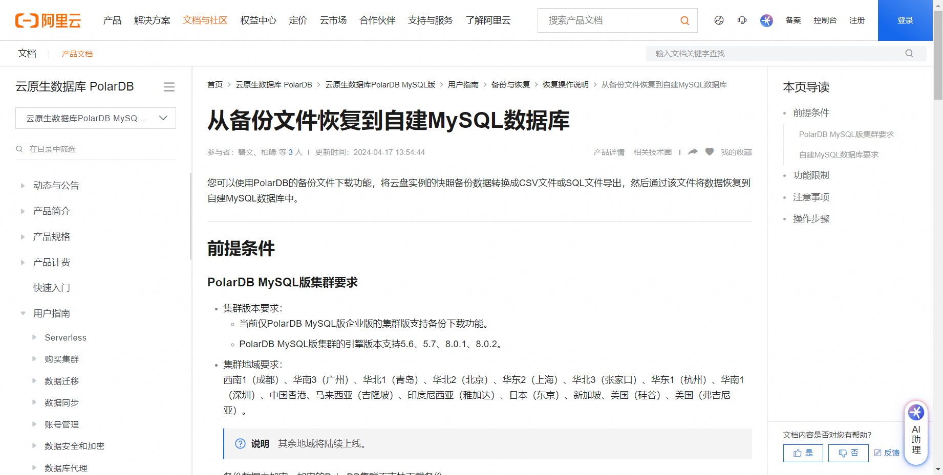This screenshot has width=943, height=475.
Task: Open 我的收藏 link
Action: (736, 152)
